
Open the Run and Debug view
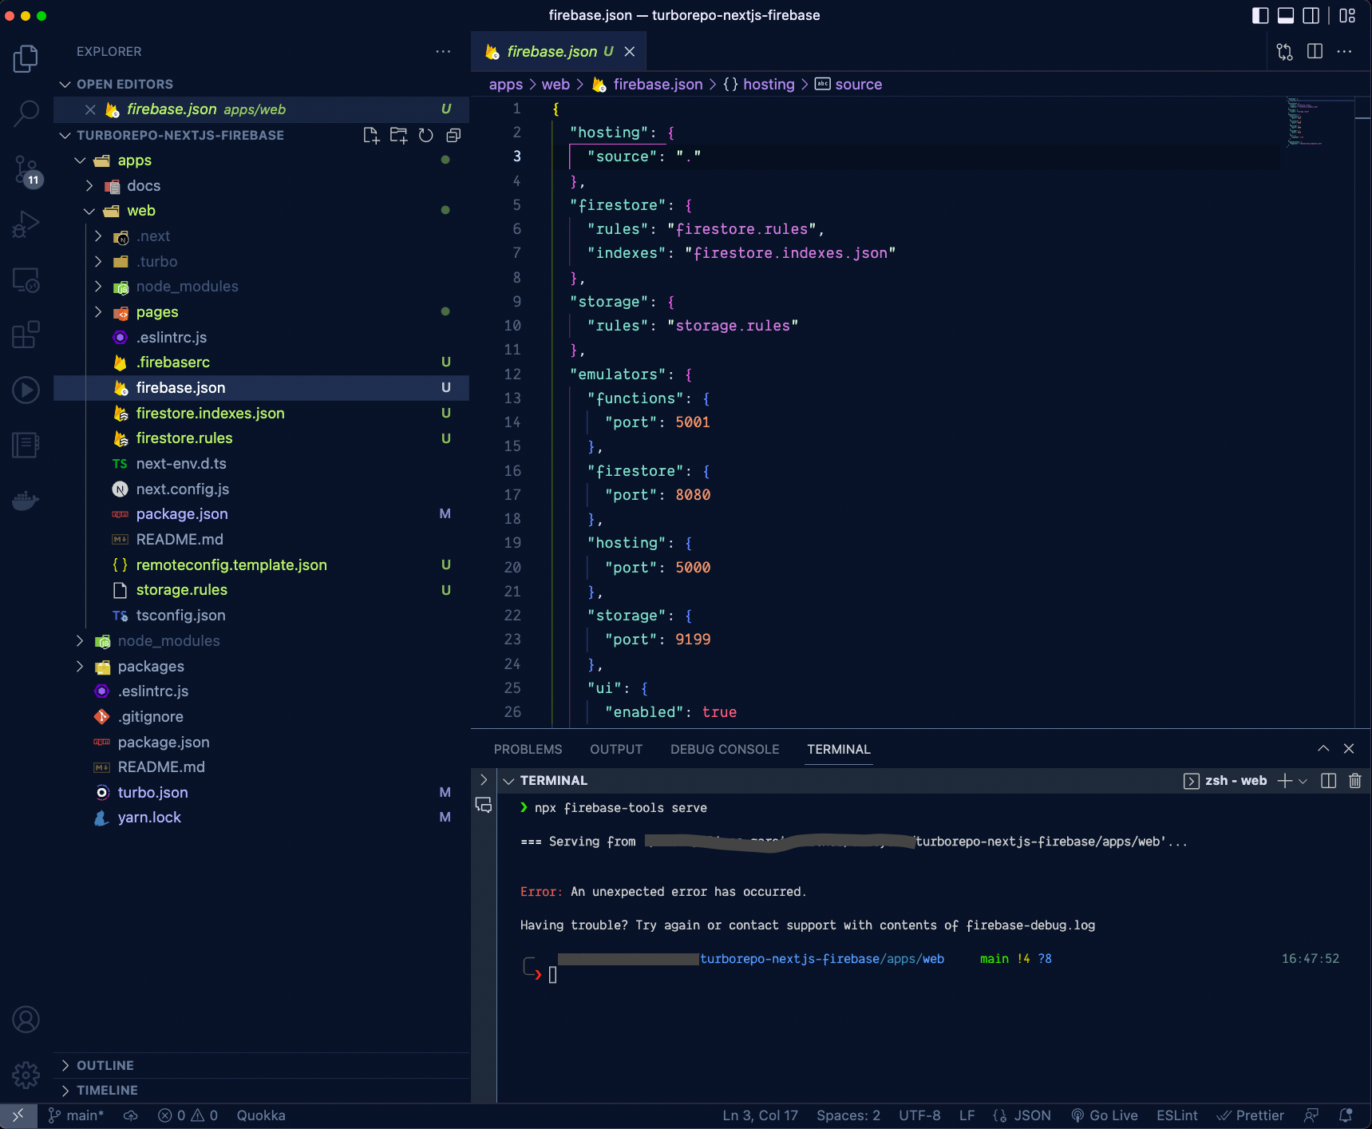tap(26, 224)
